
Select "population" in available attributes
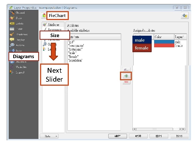click(x=75, y=61)
